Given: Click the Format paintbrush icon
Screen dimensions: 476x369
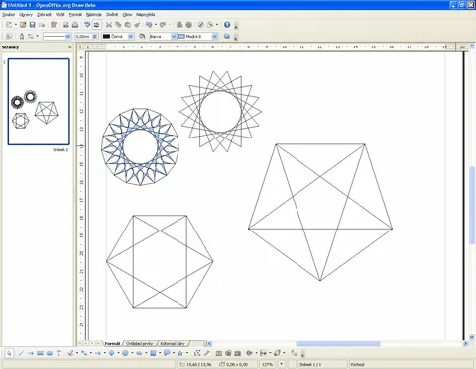Looking at the screenshot, I should (x=137, y=25).
